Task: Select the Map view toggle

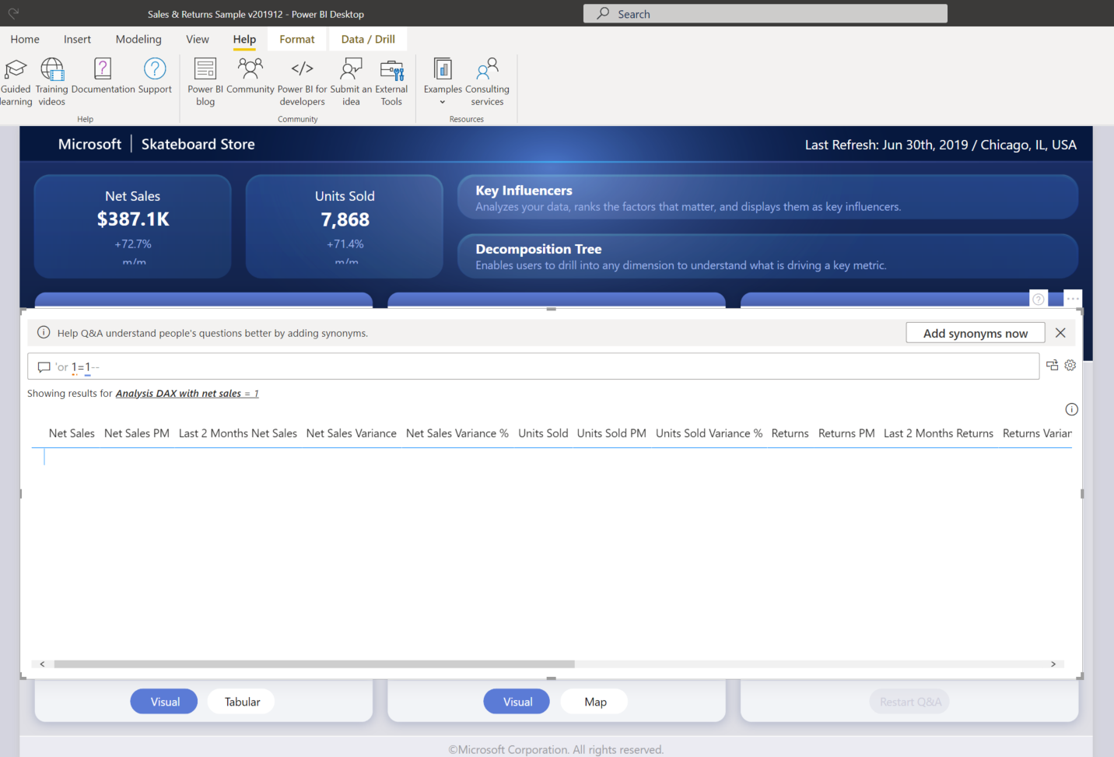Action: point(595,702)
